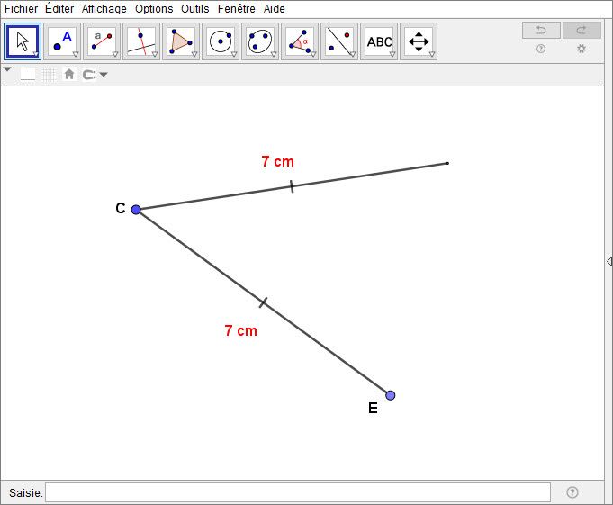Select point C on the canvas
The width and height of the screenshot is (613, 505).
136,210
